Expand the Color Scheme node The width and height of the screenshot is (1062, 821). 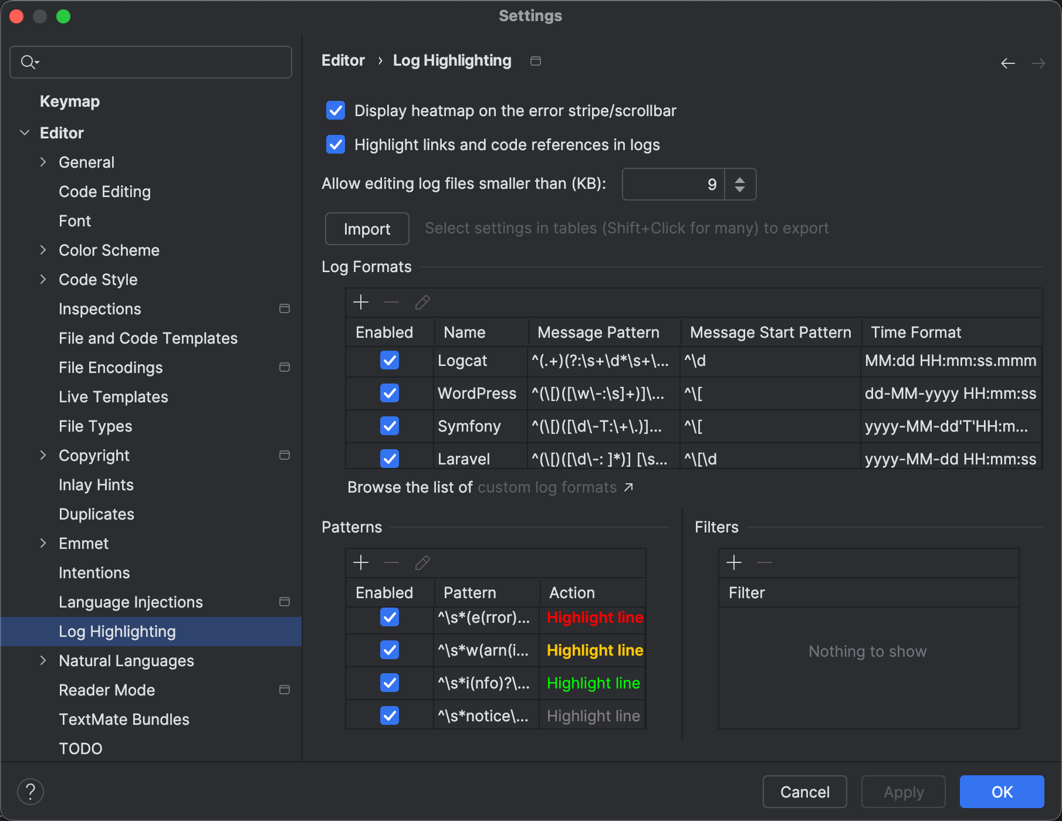(43, 250)
